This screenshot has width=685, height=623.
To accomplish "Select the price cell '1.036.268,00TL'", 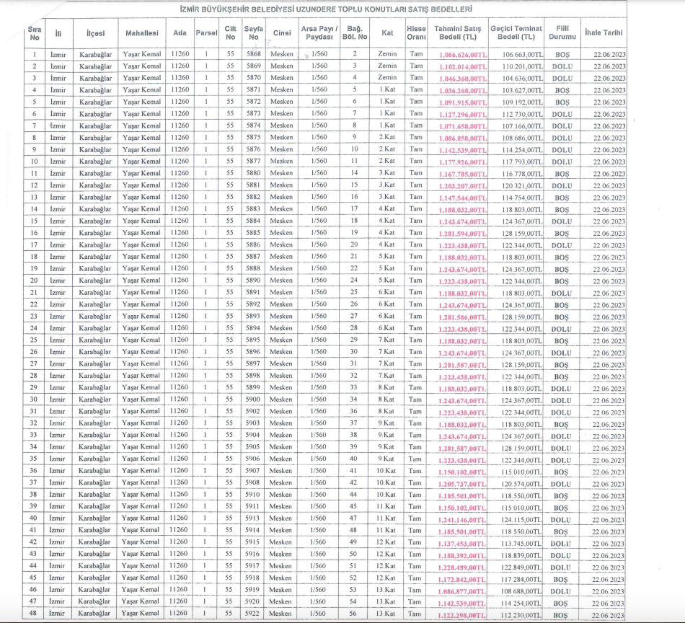I will click(463, 91).
